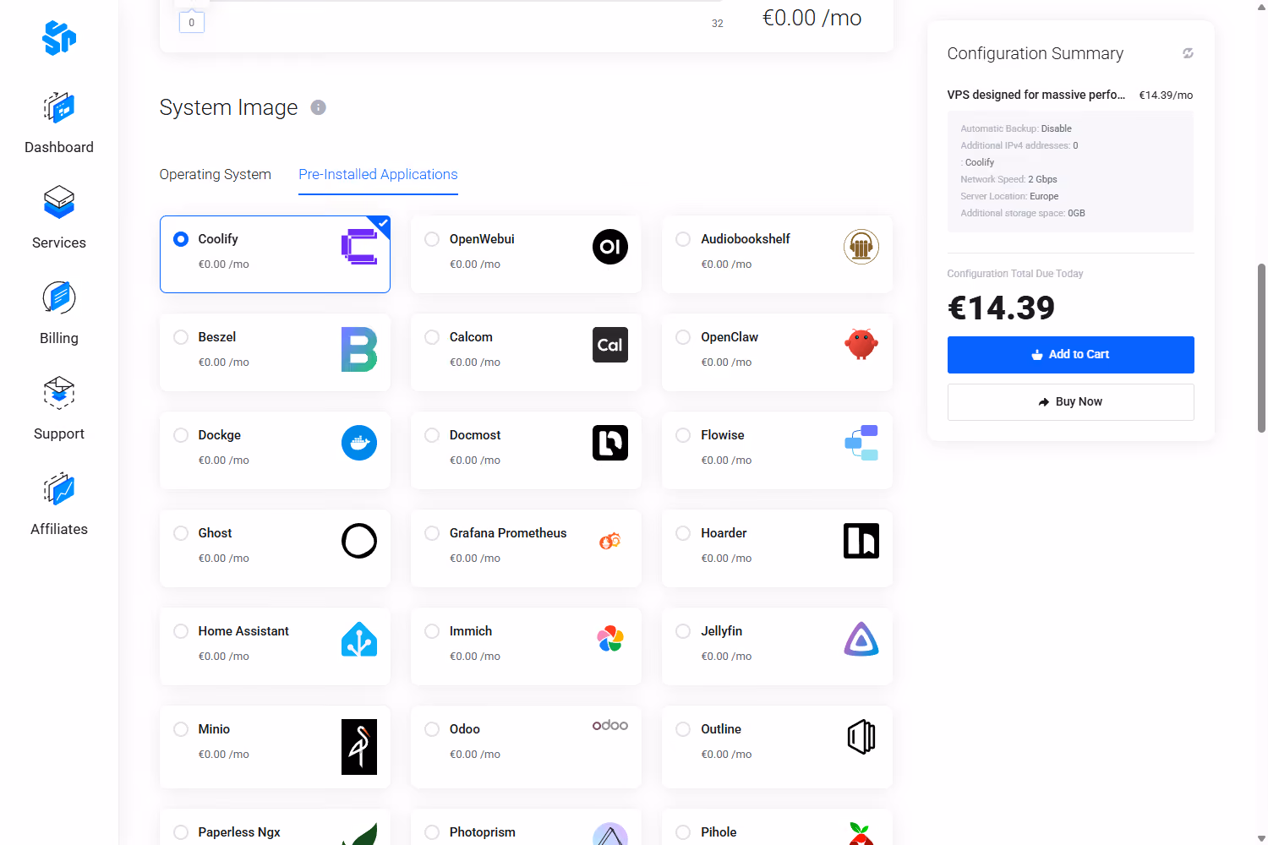1268x845 pixels.
Task: Select the Pihole radio button
Action: pyautogui.click(x=683, y=832)
